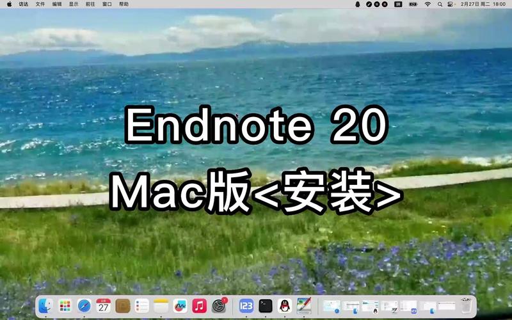Show battery status in the menu bar
Screen dimensions: 512x320
(413, 4)
